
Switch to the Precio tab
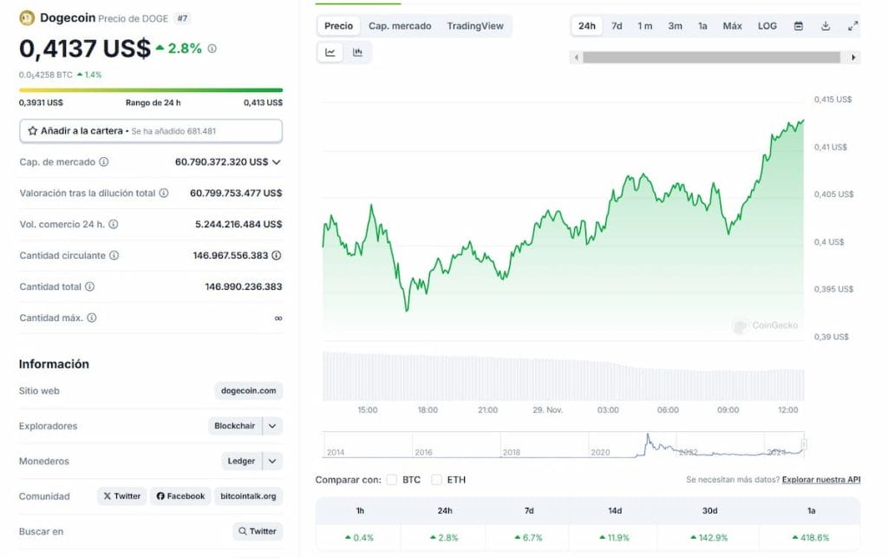click(339, 26)
